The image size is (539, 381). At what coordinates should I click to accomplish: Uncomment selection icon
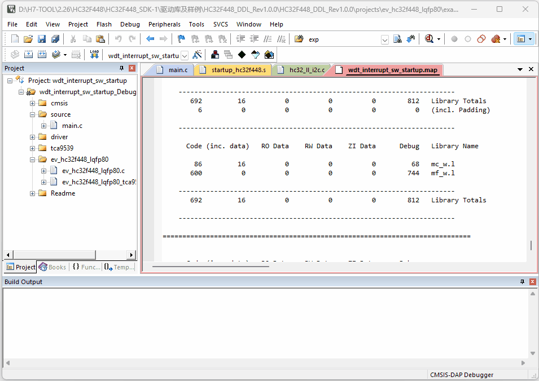point(281,39)
